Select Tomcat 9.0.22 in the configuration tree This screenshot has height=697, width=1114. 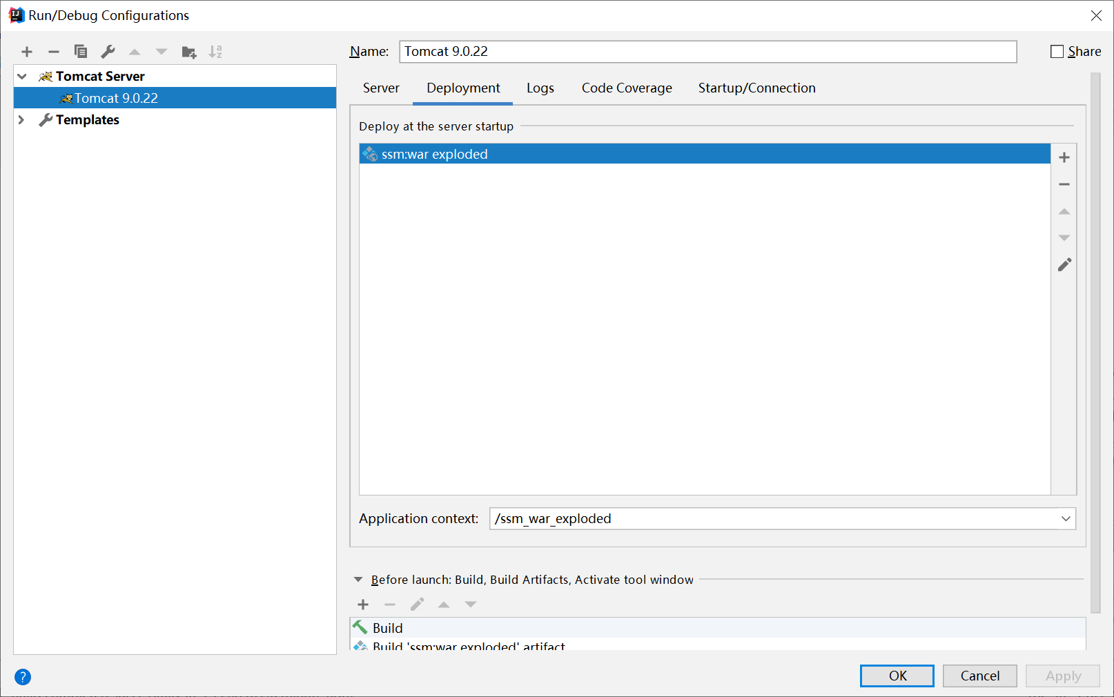pyautogui.click(x=175, y=98)
